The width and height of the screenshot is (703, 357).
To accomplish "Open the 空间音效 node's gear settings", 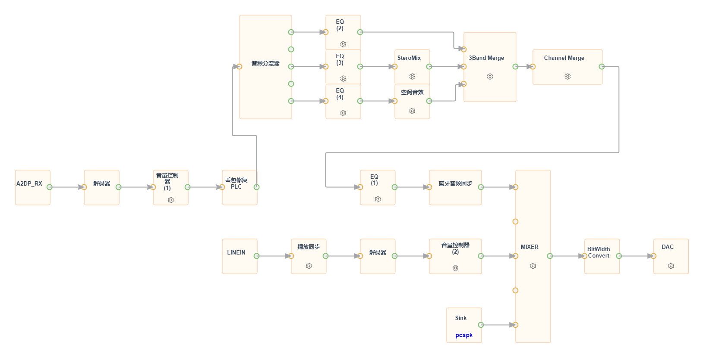I will pos(412,111).
